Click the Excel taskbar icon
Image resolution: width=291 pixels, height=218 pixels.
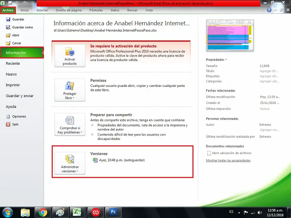point(77,213)
